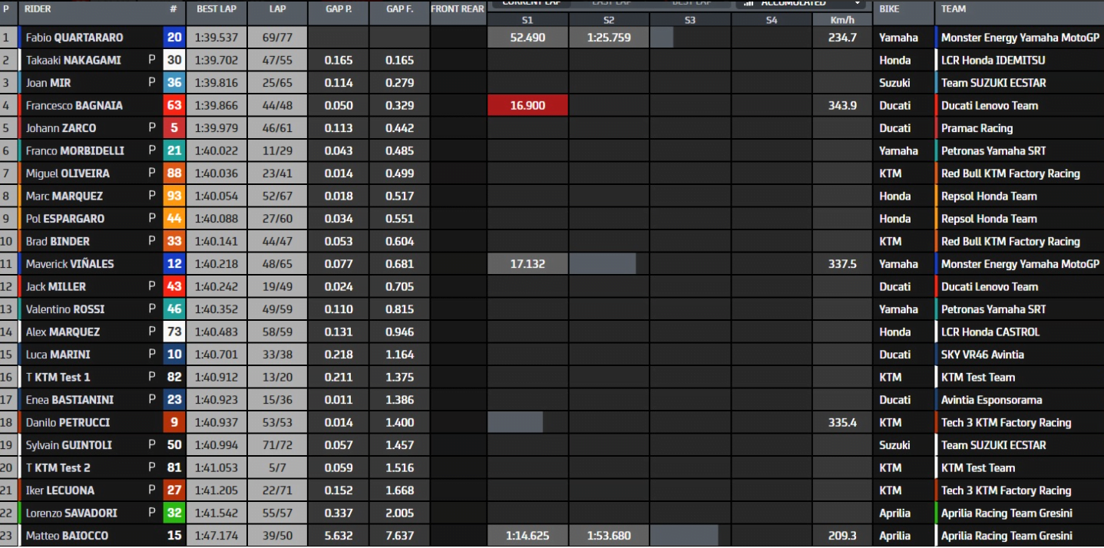Open Monster Energy Yamaha MotoGP in Viñales row

(x=1020, y=264)
